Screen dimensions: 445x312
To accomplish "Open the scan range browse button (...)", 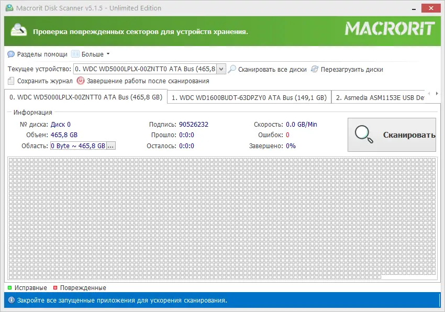I will (109, 146).
